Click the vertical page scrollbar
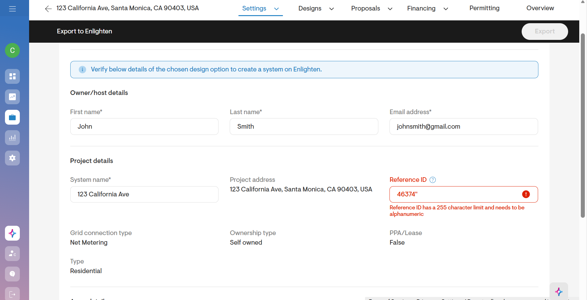Screen dimensions: 587x300 click(x=583, y=125)
